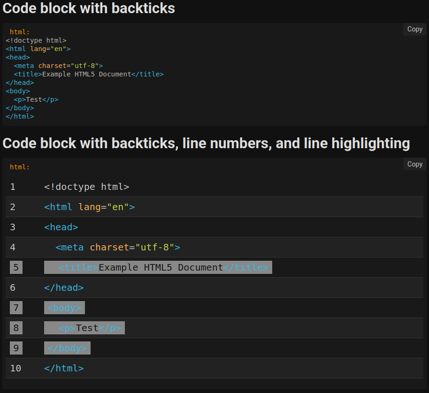Select the 'html:' language label in second block

coord(19,166)
